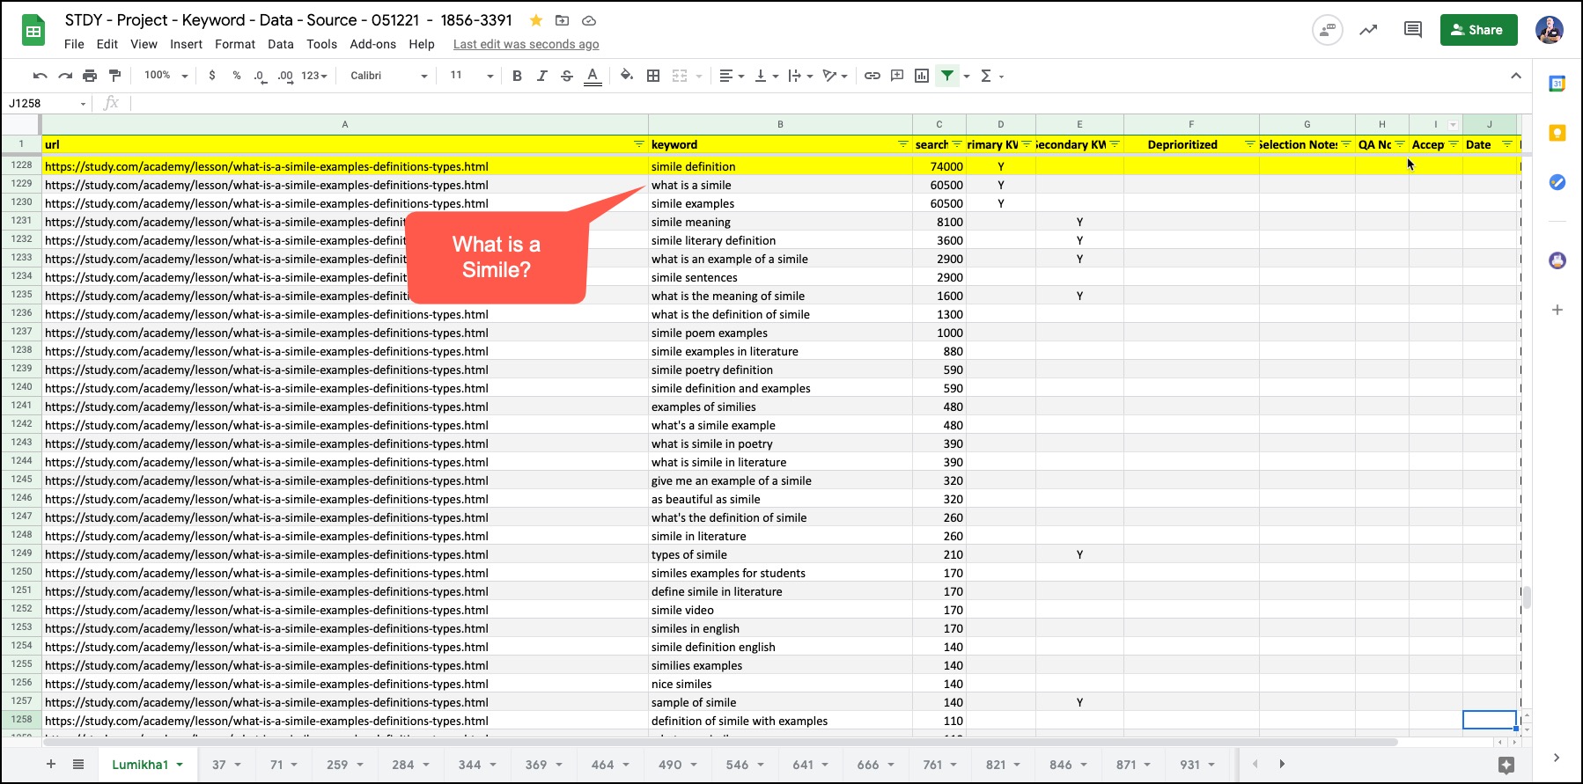
Task: Open the comment history icon
Action: [x=1413, y=30]
